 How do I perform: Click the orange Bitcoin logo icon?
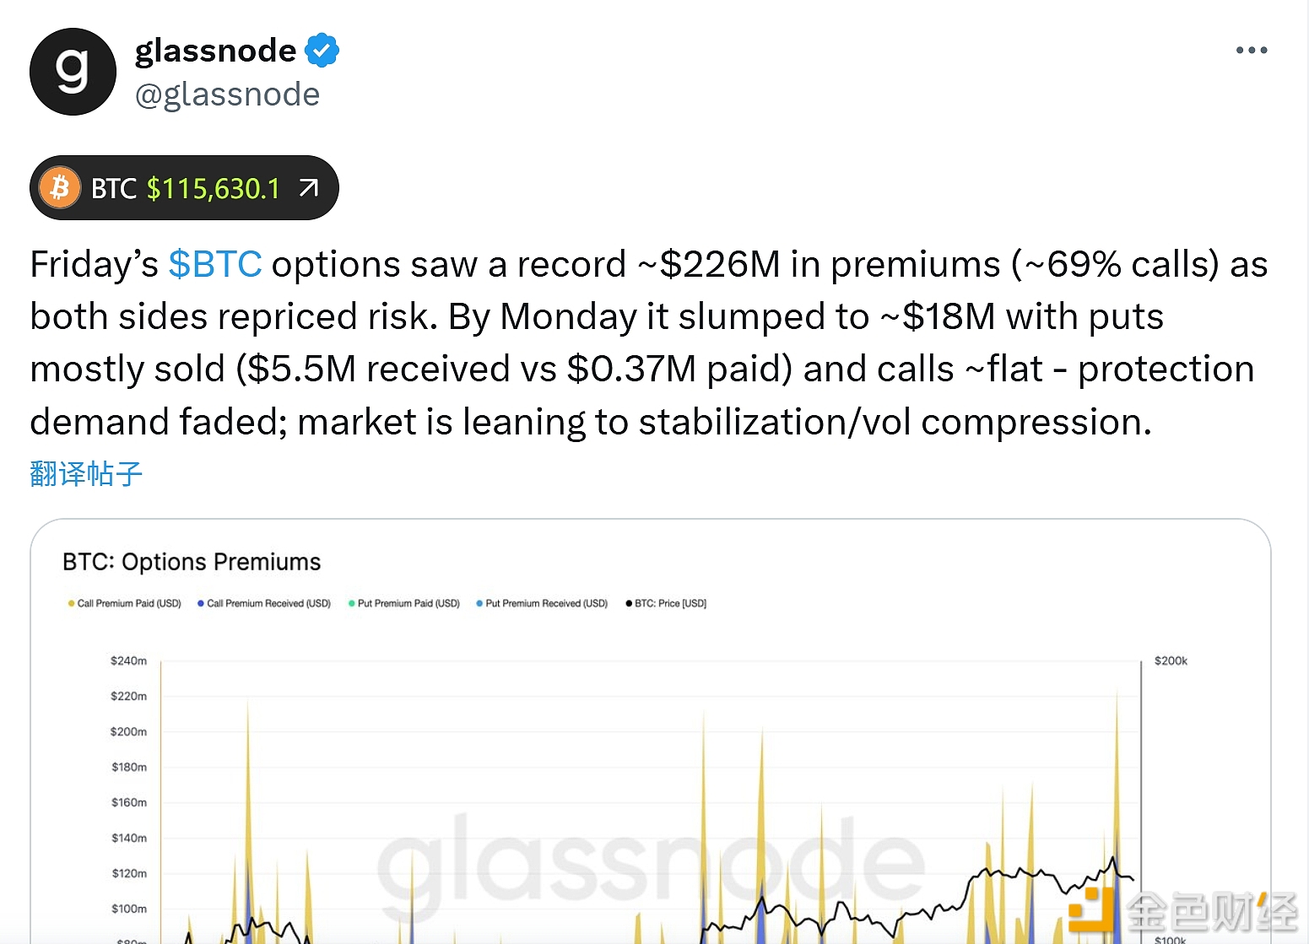pyautogui.click(x=60, y=187)
